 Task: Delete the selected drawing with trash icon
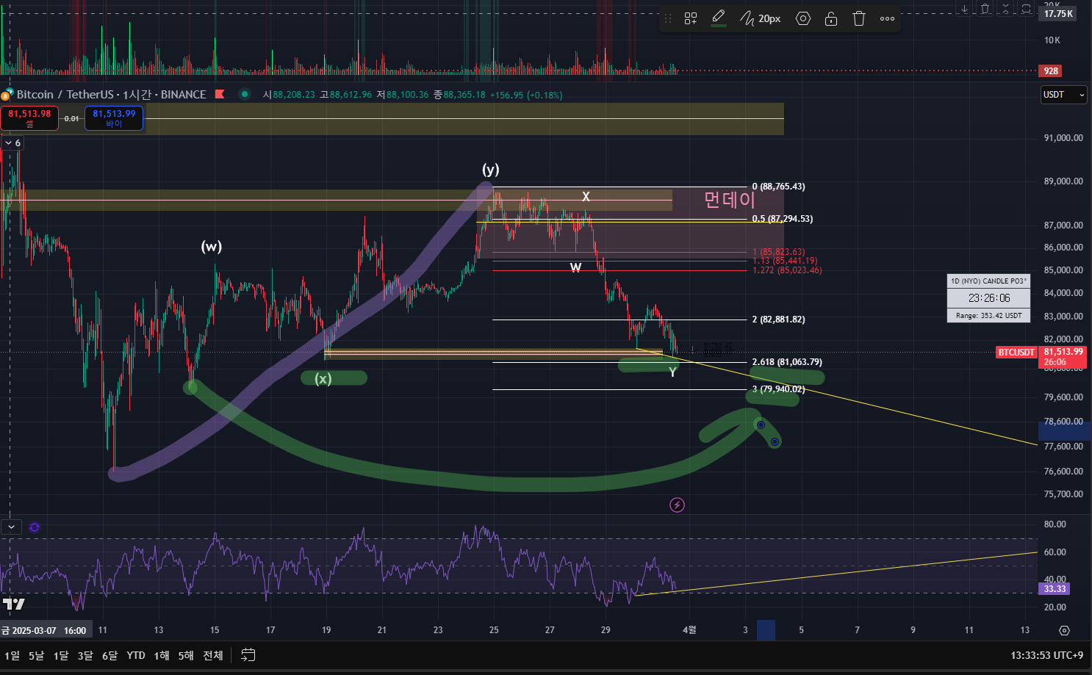[x=859, y=18]
